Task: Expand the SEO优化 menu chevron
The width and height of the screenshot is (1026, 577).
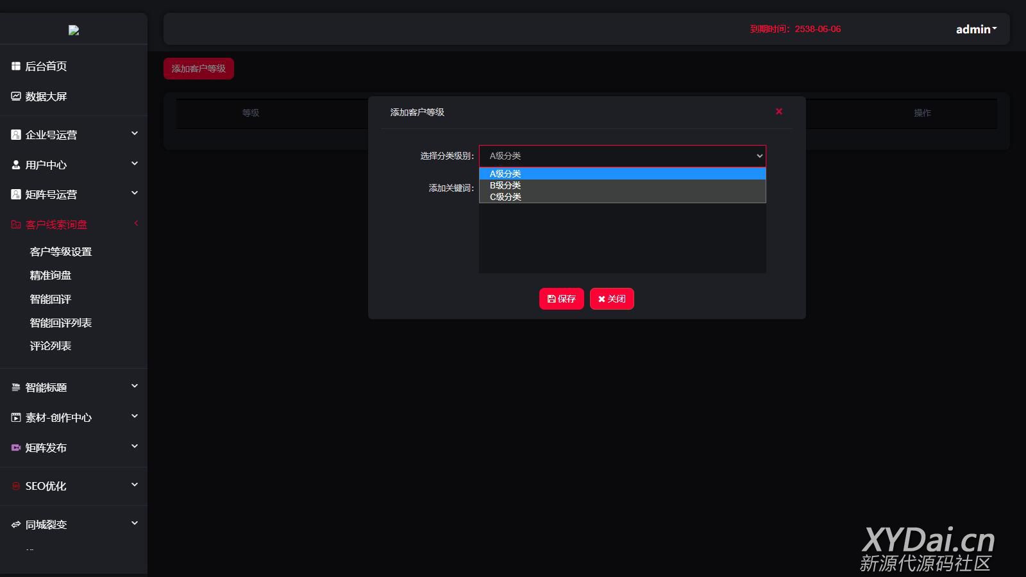Action: [x=135, y=485]
